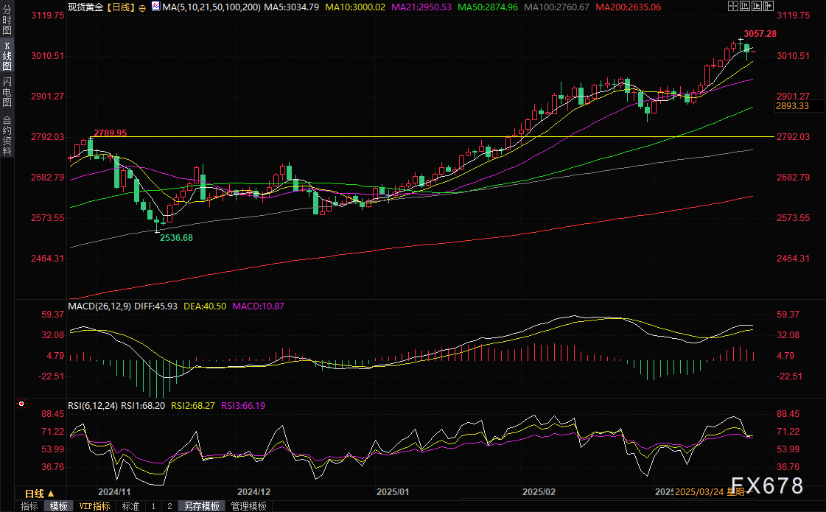Select template slot 2

tap(169, 506)
